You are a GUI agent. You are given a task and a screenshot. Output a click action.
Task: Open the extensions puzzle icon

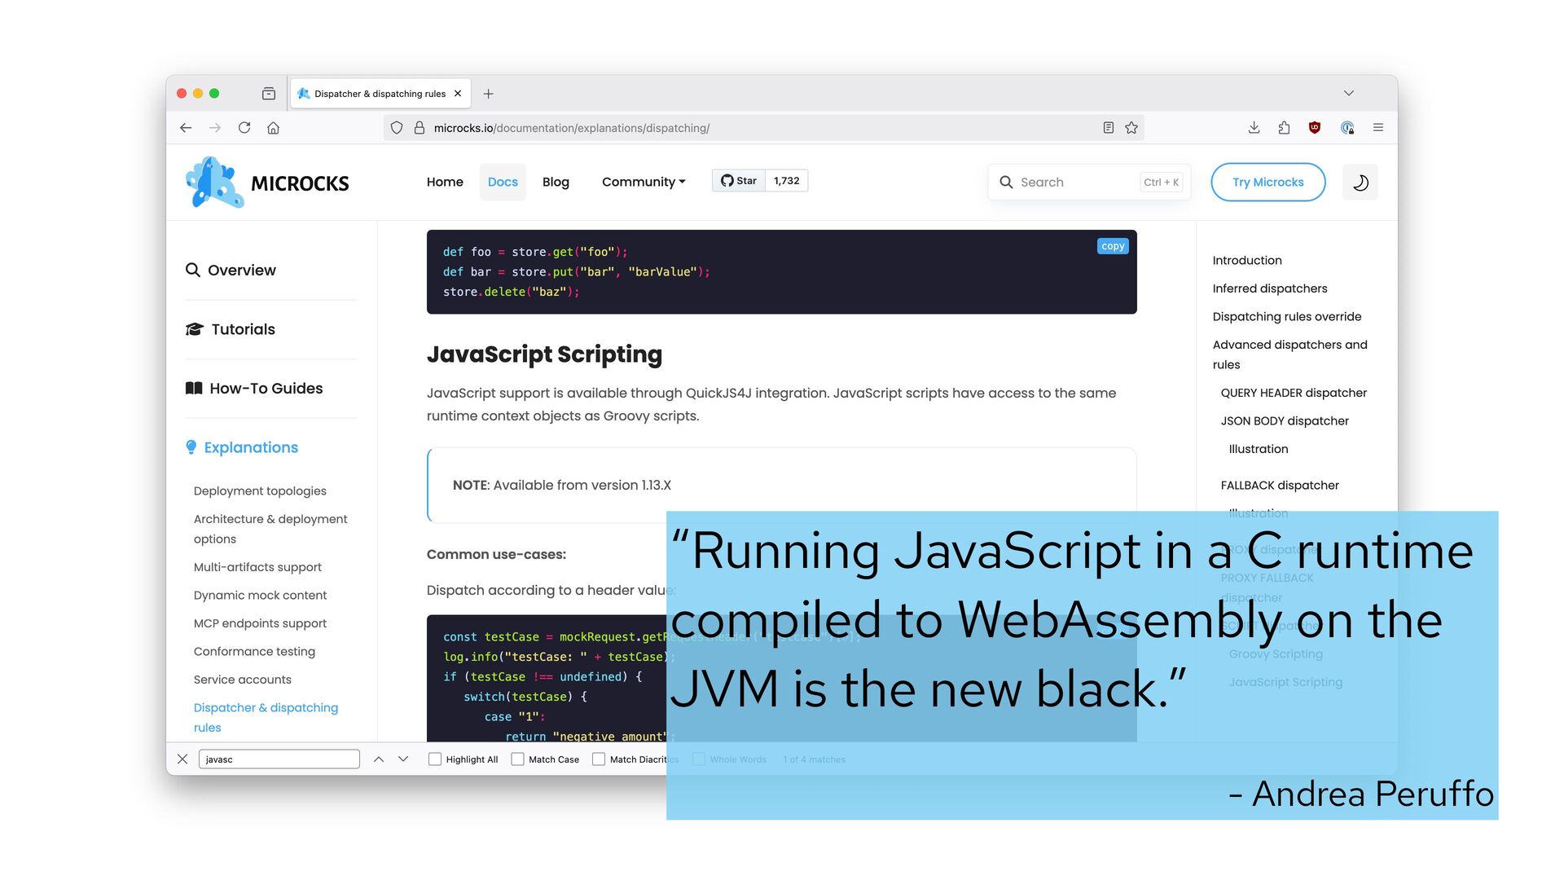(x=1284, y=128)
